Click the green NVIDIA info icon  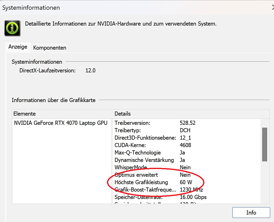pos(12,28)
